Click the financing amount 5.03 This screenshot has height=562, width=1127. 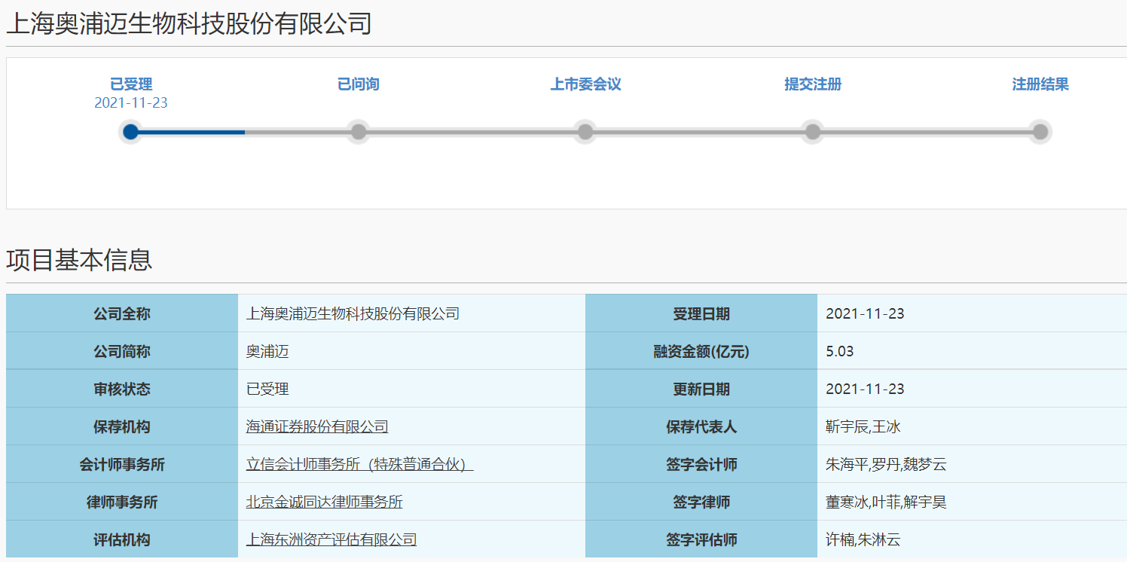(840, 352)
